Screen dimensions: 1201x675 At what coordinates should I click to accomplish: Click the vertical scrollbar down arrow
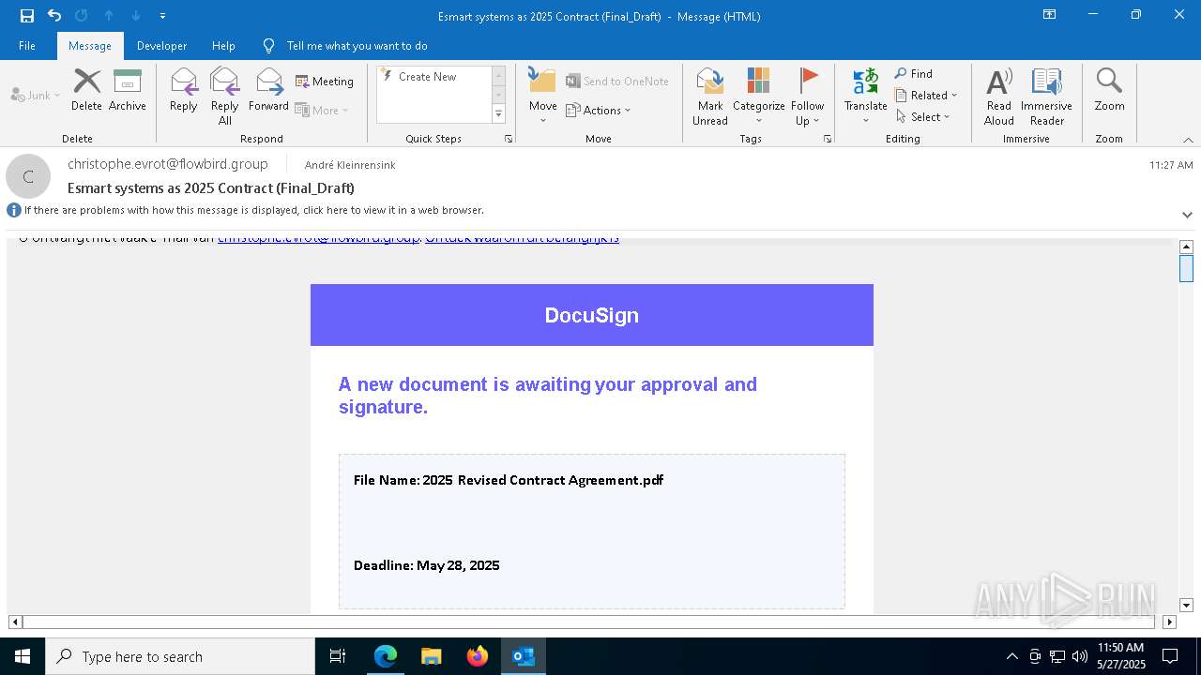pos(1186,606)
